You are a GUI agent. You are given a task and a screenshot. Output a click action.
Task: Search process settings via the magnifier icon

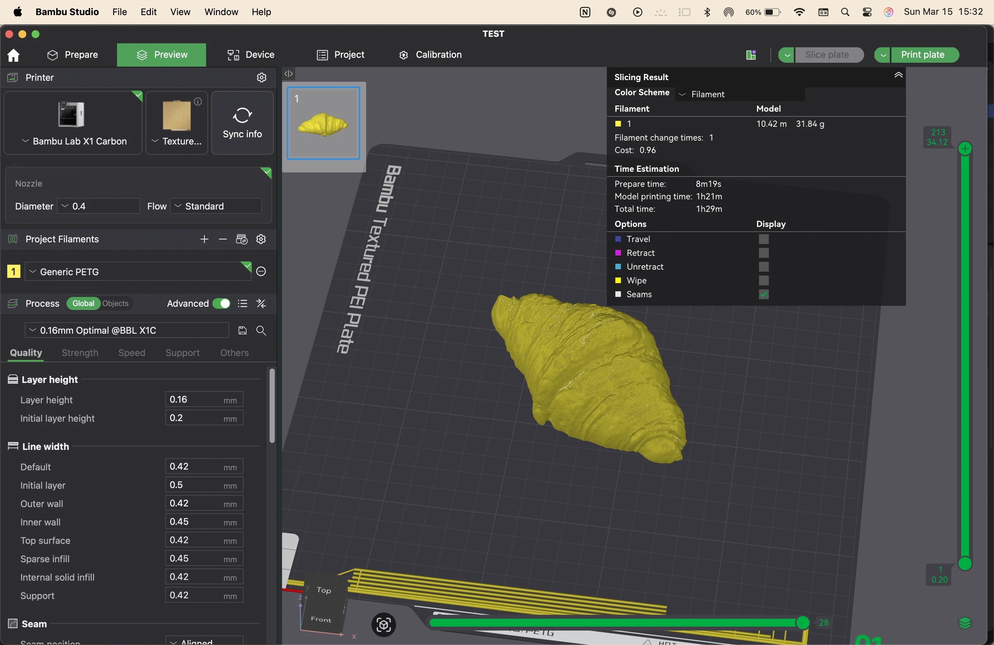click(x=261, y=330)
